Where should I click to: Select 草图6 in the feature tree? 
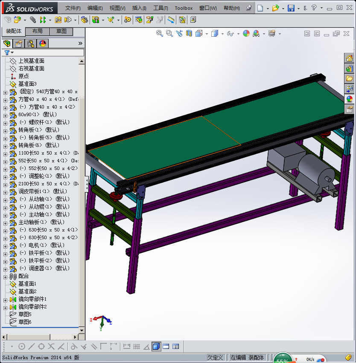[x=25, y=322]
